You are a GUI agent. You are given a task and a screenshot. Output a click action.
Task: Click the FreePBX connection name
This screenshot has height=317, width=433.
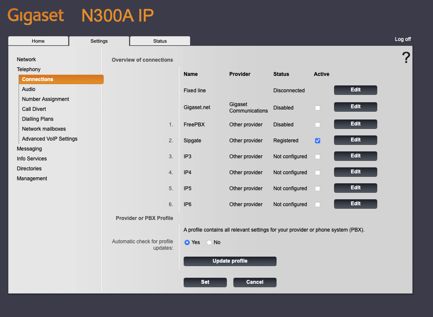(194, 125)
